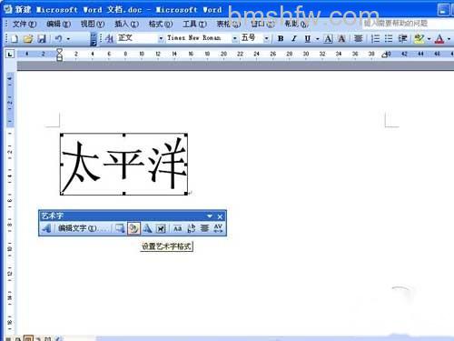The width and height of the screenshot is (454, 341).
Task: Open the 插入 menu
Action: pyautogui.click(x=126, y=24)
